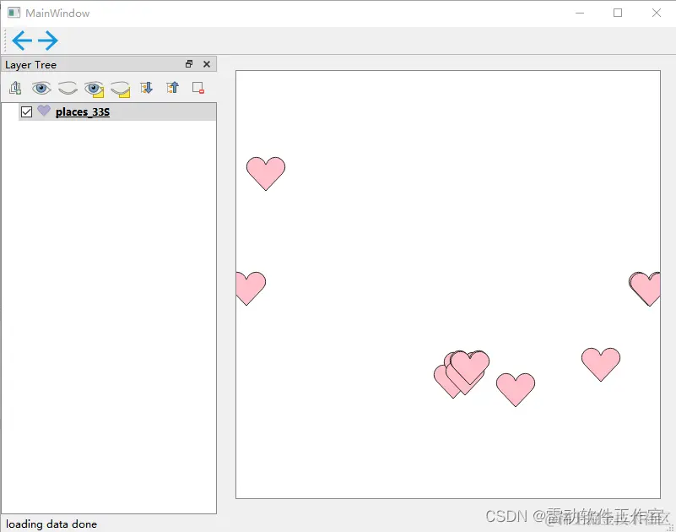Screen dimensions: 676x532
Task: Click the blue back arrow in the toolbar
Action: 22,40
